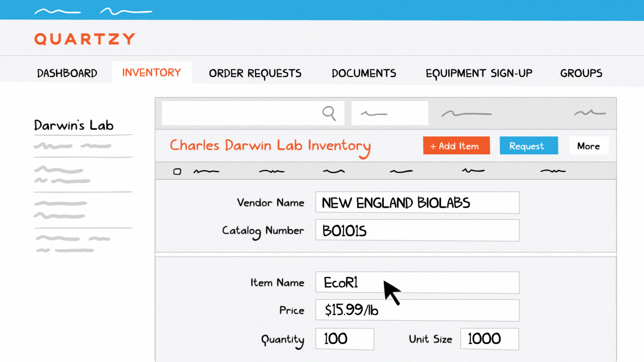Image resolution: width=644 pixels, height=362 pixels.
Task: Switch to the Inventory tab
Action: click(151, 72)
